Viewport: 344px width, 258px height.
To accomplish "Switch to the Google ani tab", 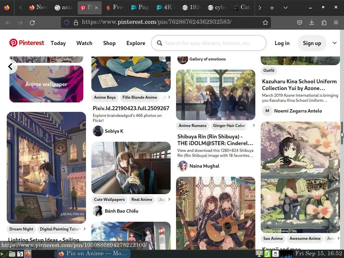I will coord(64,8).
